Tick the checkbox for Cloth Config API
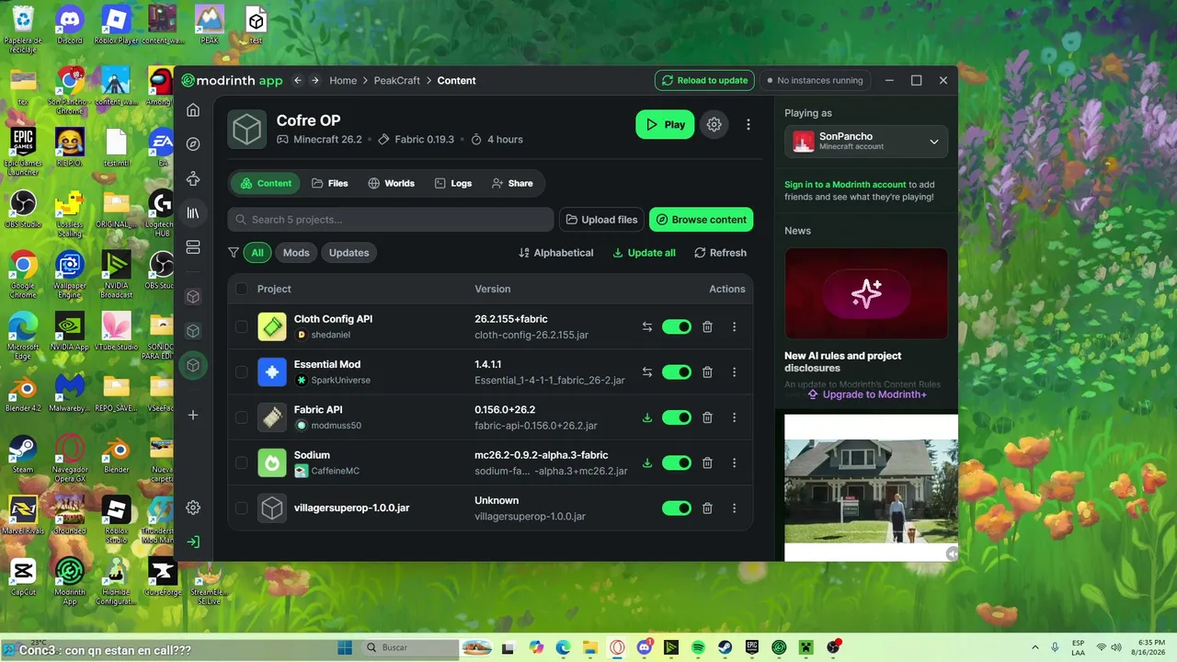1177x662 pixels. click(241, 326)
